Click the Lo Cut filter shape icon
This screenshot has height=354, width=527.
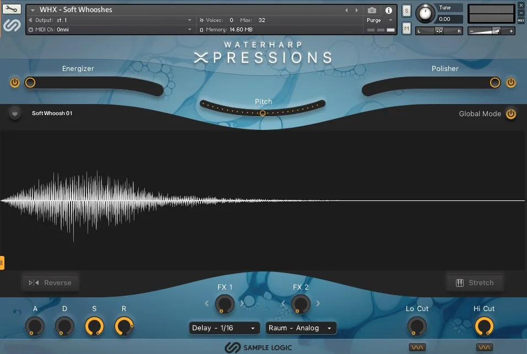click(417, 347)
